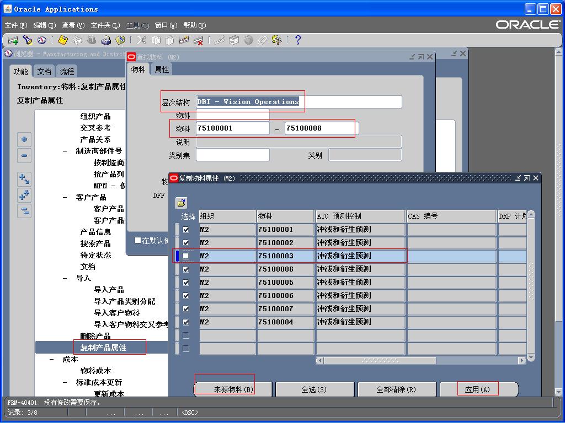This screenshot has height=423, width=565.
Task: Open the blue question mark Help icon
Action: coord(298,40)
